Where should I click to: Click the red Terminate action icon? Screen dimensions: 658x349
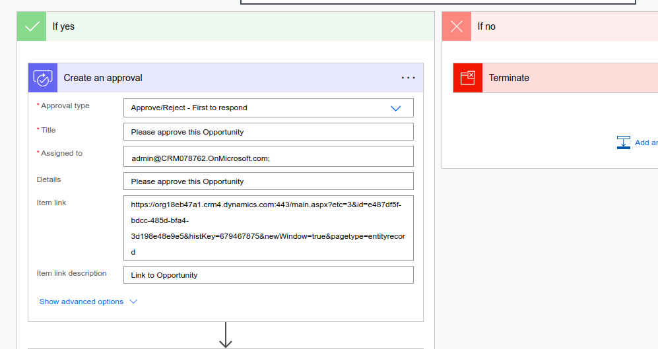[x=468, y=78]
